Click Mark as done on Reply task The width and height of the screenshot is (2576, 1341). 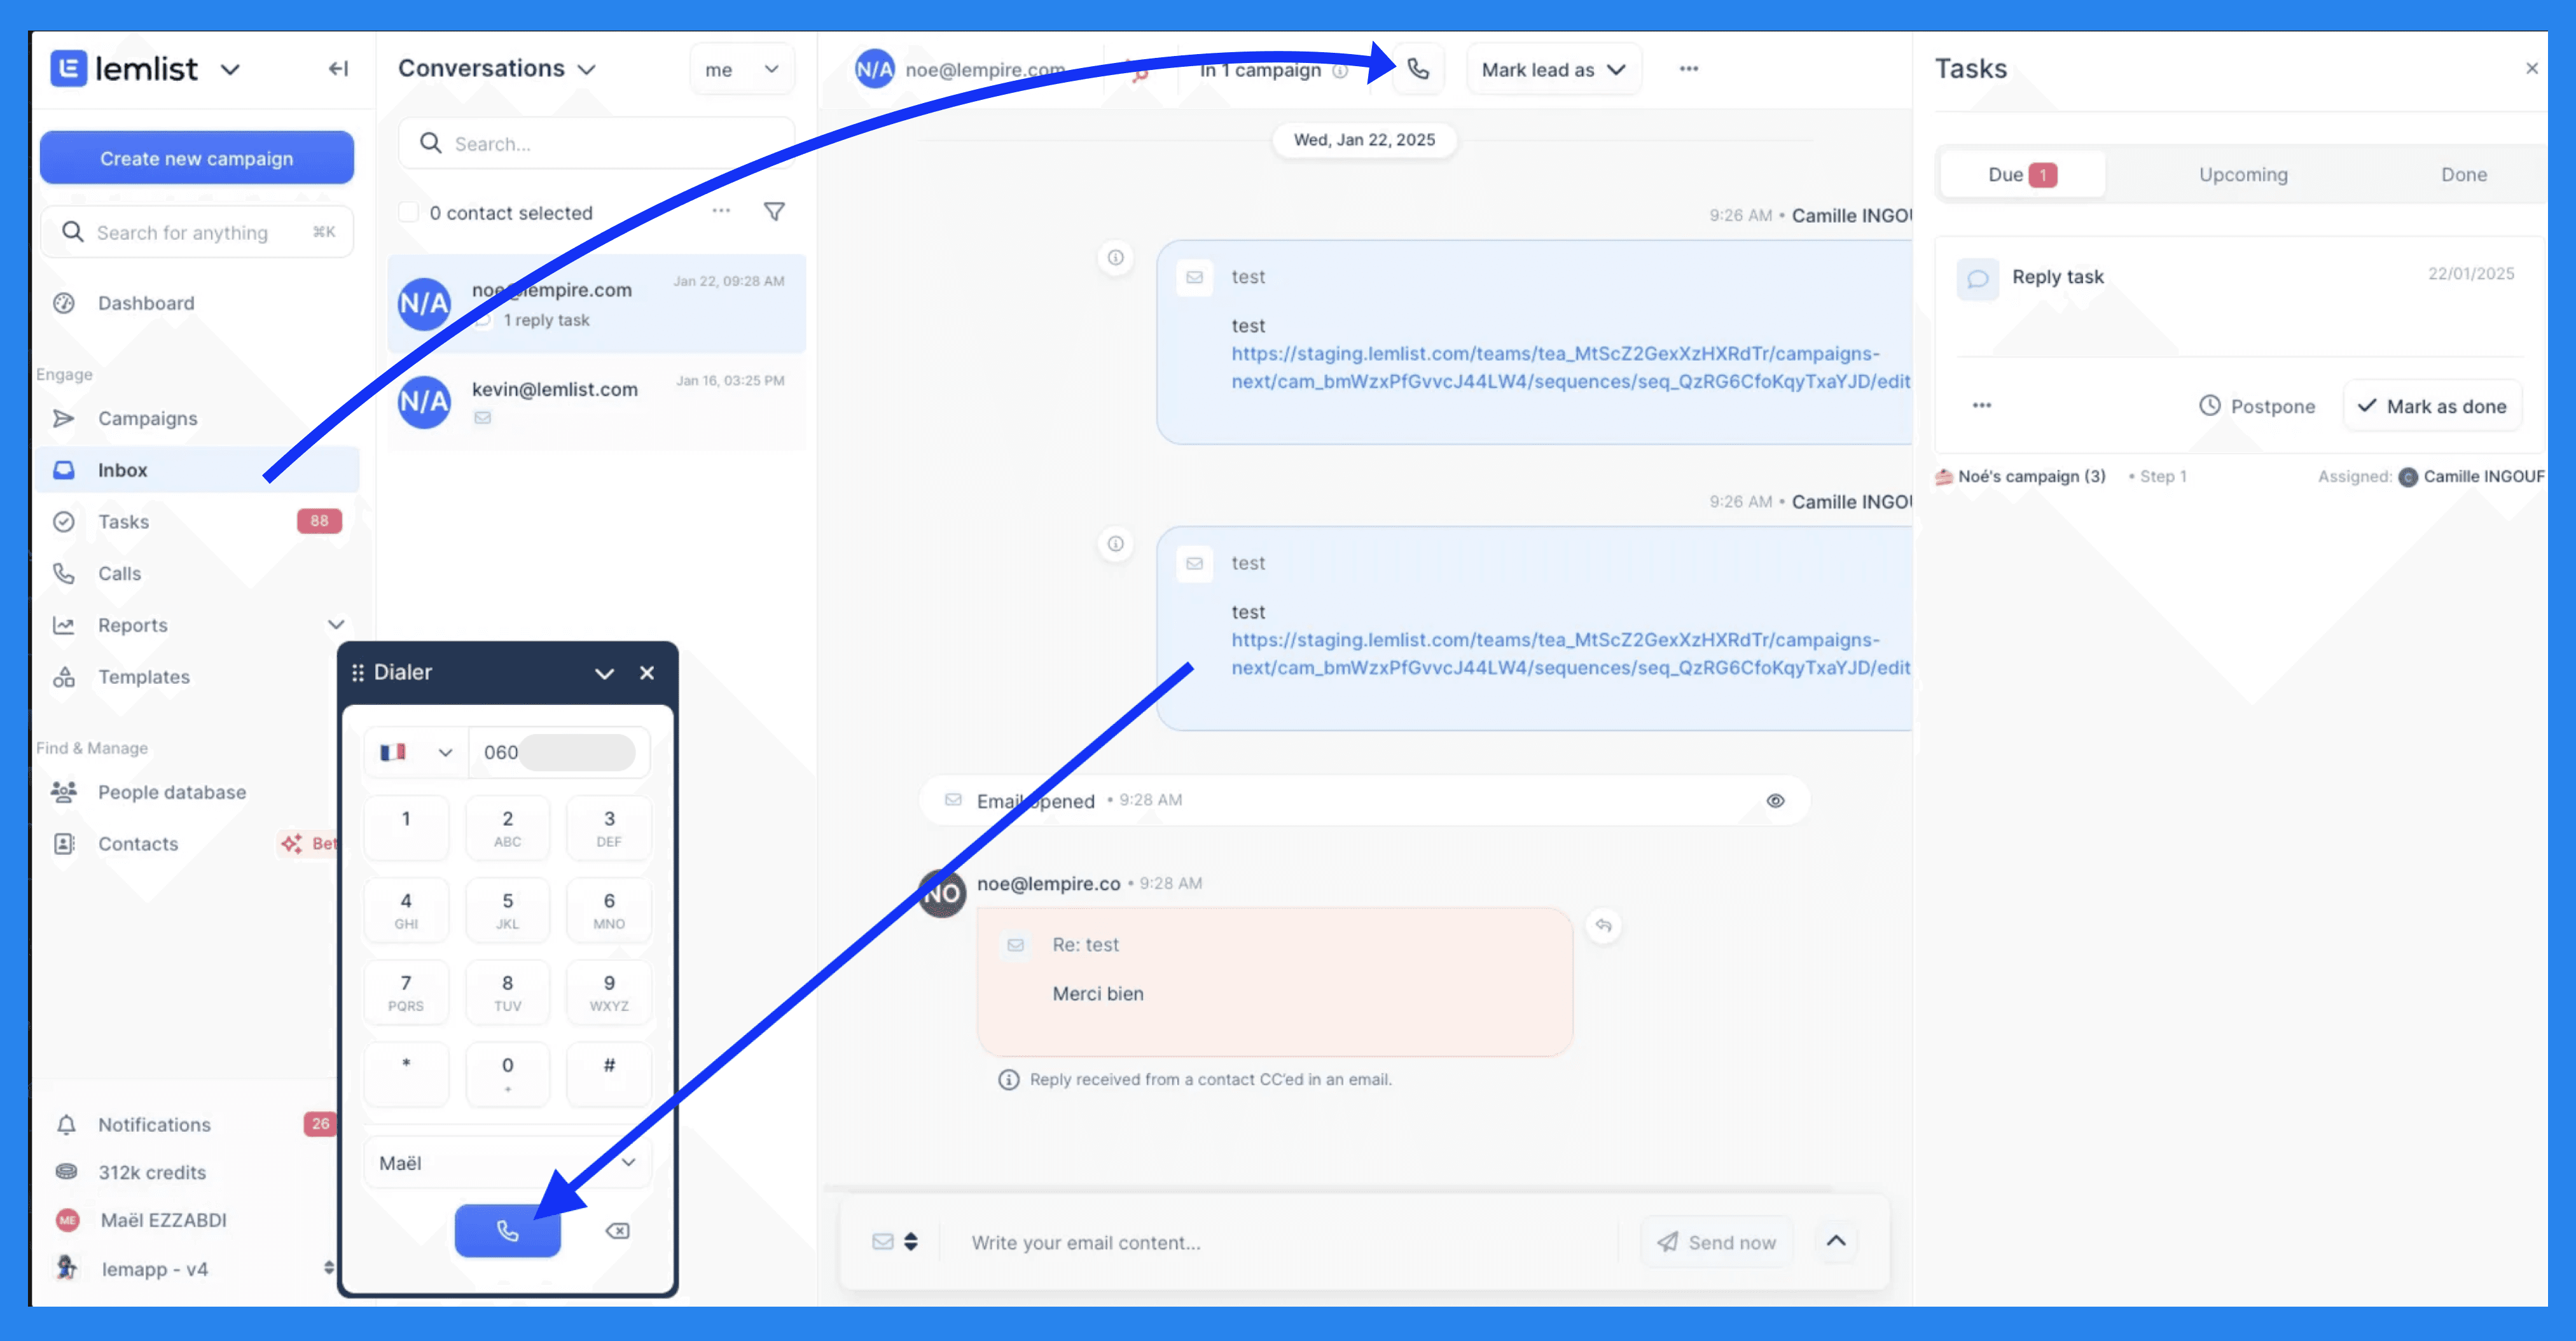[x=2432, y=406]
